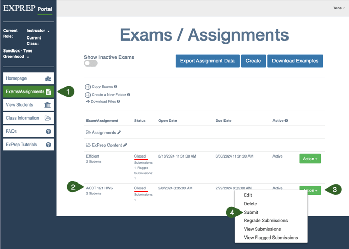Click the Class Information folder icon
This screenshot has width=349, height=249.
[48, 118]
